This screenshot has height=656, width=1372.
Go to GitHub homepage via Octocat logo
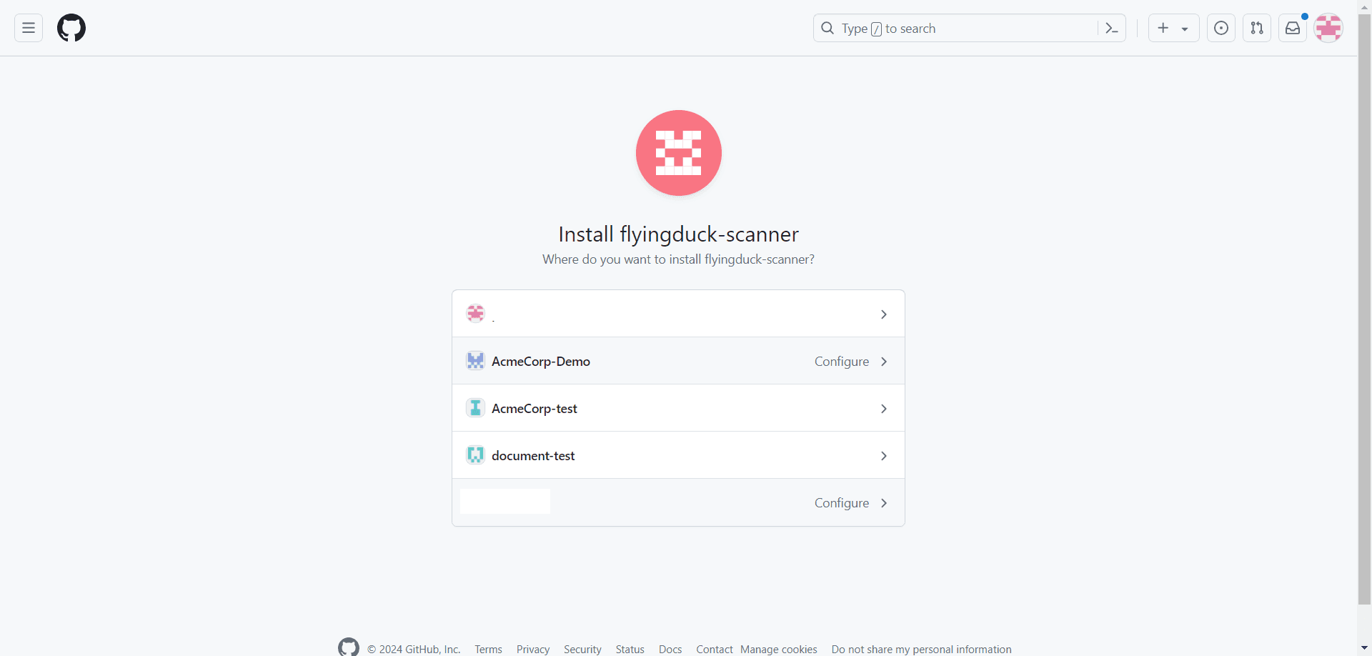(x=71, y=28)
